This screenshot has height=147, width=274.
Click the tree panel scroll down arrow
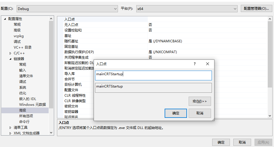[x=51, y=133]
